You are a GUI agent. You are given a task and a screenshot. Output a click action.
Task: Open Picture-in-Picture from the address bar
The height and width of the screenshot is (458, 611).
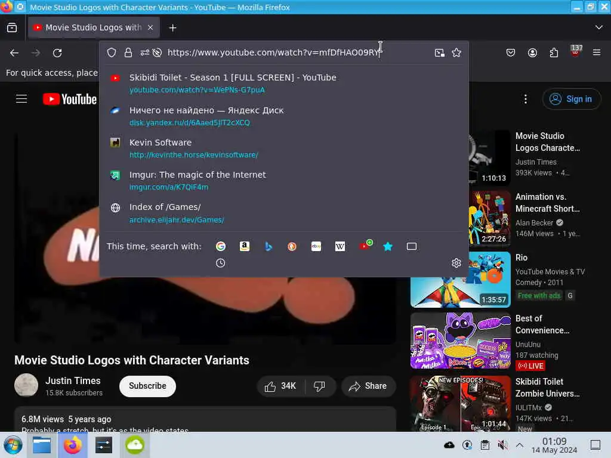point(440,52)
